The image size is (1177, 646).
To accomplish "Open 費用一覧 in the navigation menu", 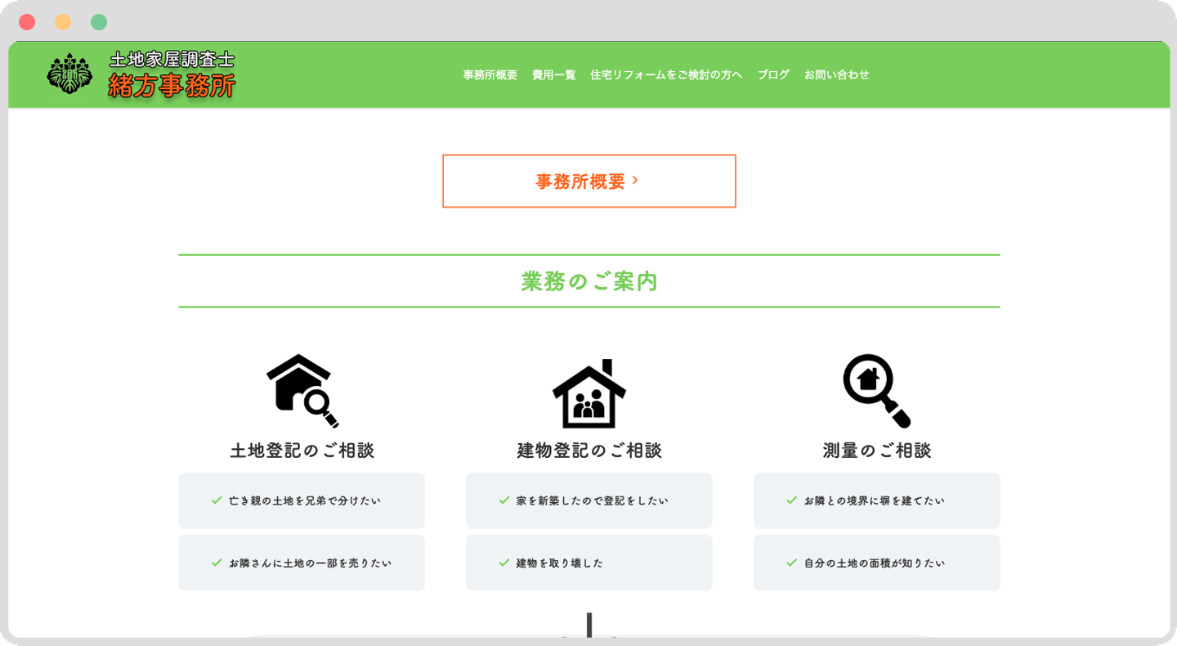I will [x=553, y=74].
